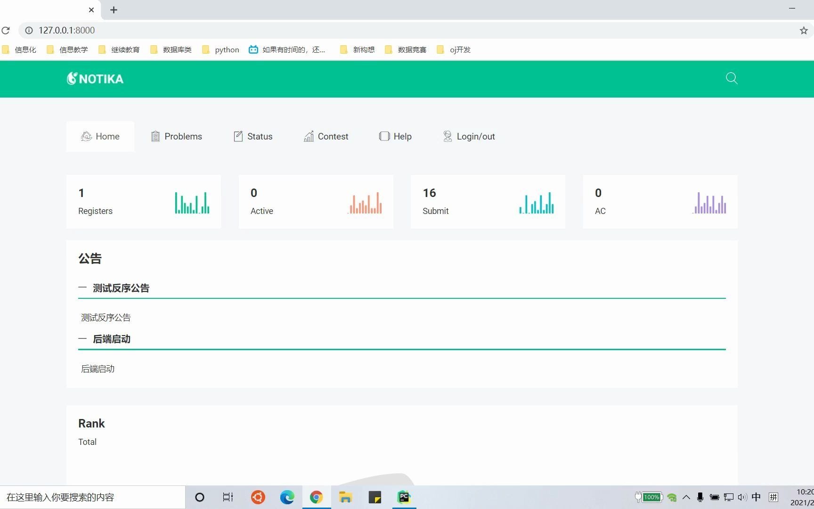The image size is (814, 509).
Task: Click the Windows taskbar search box
Action: [x=92, y=497]
